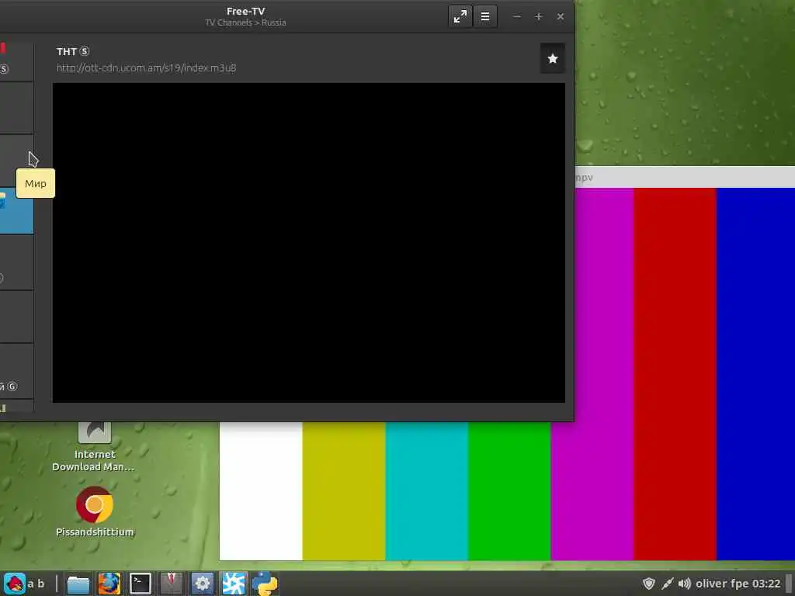Close the Free-TV window
This screenshot has height=596, width=795.
click(561, 17)
